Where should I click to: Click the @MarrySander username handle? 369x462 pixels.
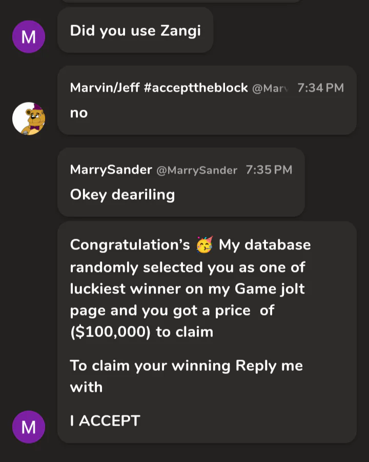[196, 170]
